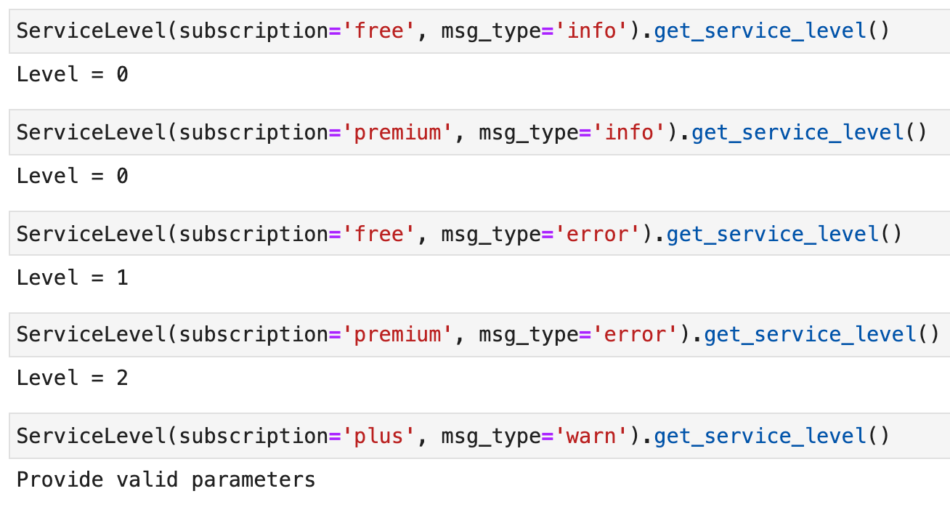This screenshot has width=950, height=507.
Task: Click the "Provide valid parameters" output text
Action: [x=166, y=480]
